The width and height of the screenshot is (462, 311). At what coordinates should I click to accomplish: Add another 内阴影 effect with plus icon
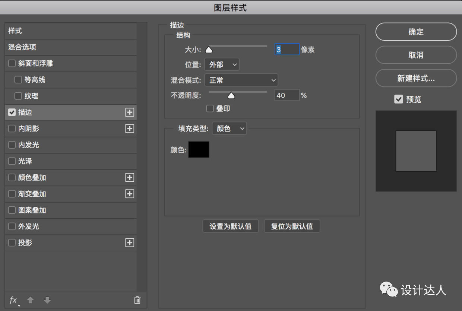click(130, 128)
